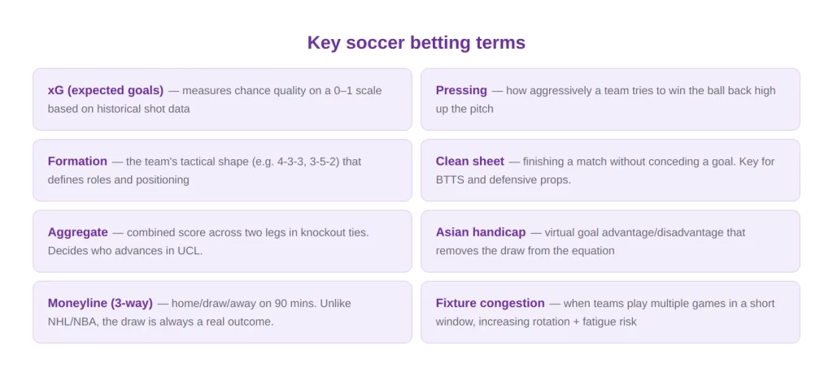Select the "Formation" term title
This screenshot has height=376, width=833.
pyautogui.click(x=77, y=161)
